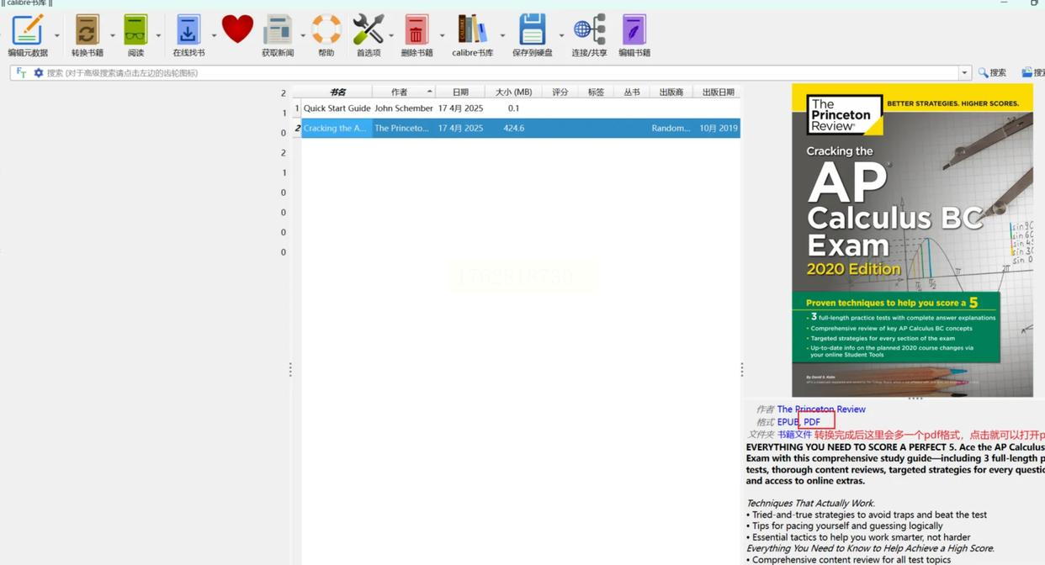Sort by the 出版商 column header
The height and width of the screenshot is (565, 1045).
point(671,92)
